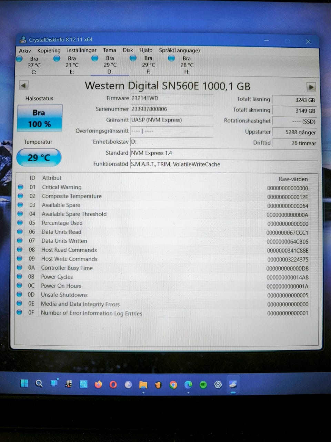Click status dot for Percentage Used row
This screenshot has width=331, height=442.
pyautogui.click(x=20, y=223)
